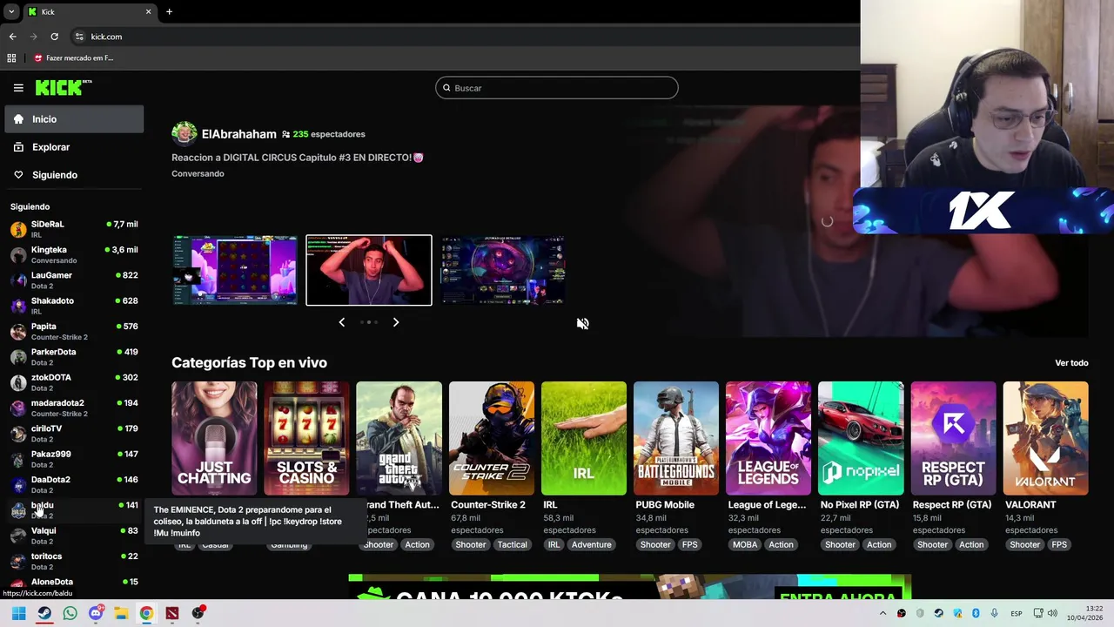This screenshot has width=1114, height=627.
Task: Open the Grand Theft Auto category card
Action: 399,438
